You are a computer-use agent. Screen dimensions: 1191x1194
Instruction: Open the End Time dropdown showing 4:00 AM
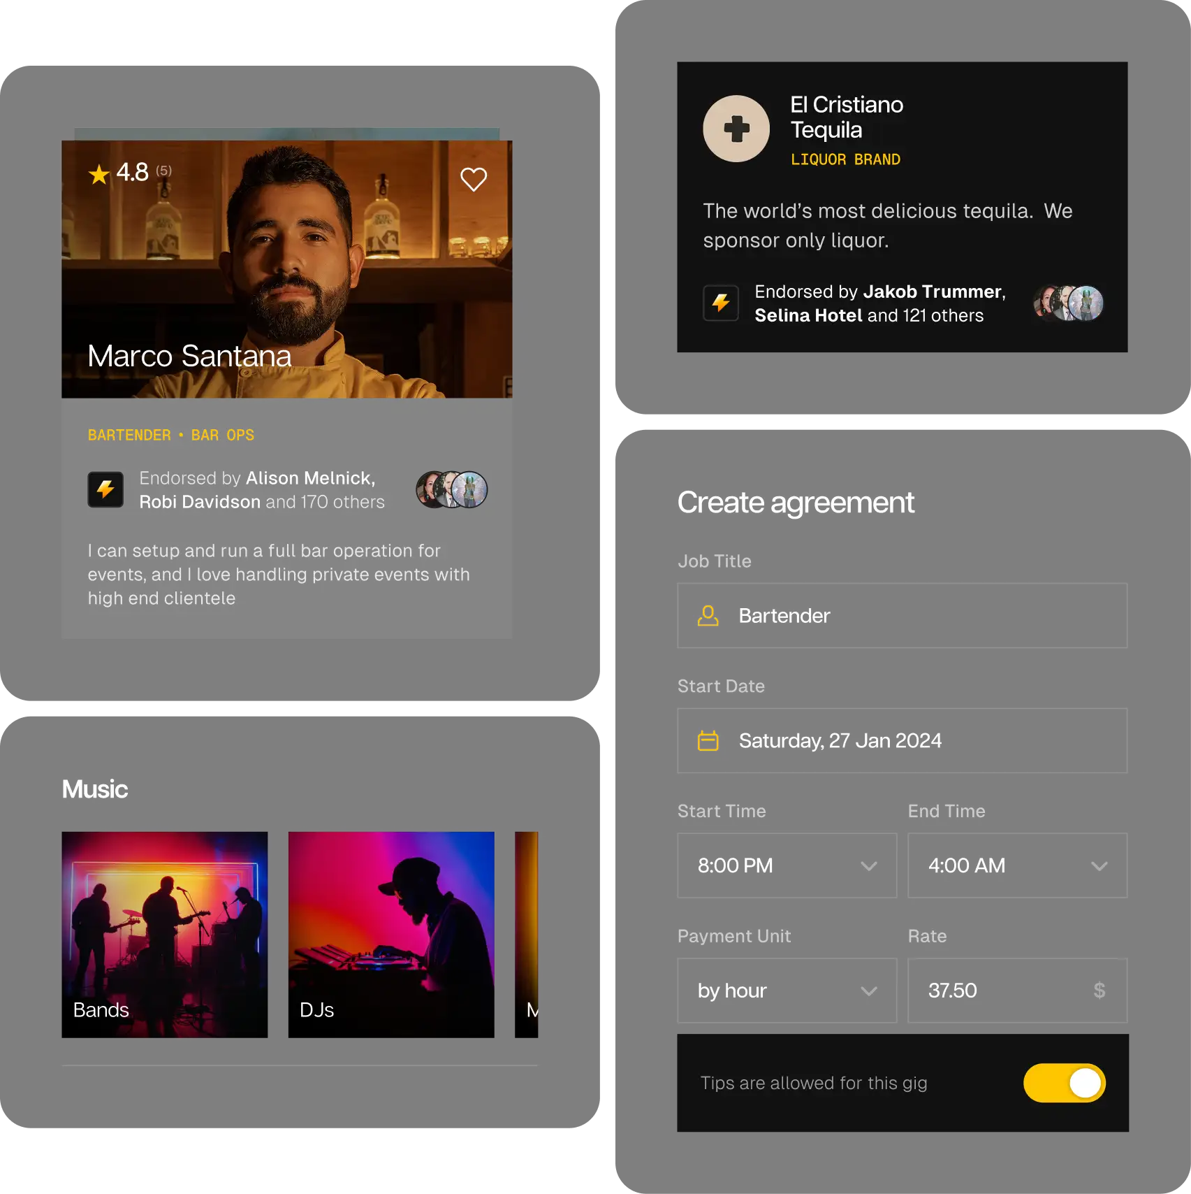(x=1018, y=865)
